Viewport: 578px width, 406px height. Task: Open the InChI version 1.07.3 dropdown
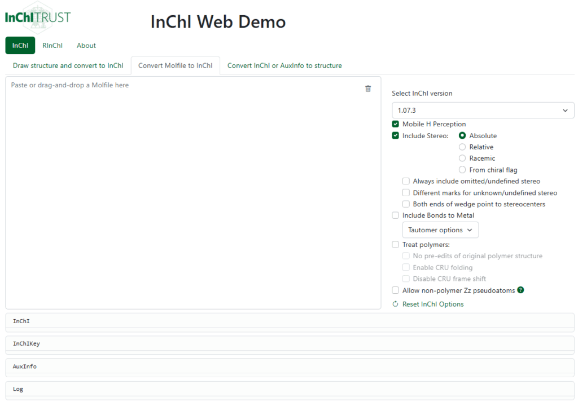483,110
